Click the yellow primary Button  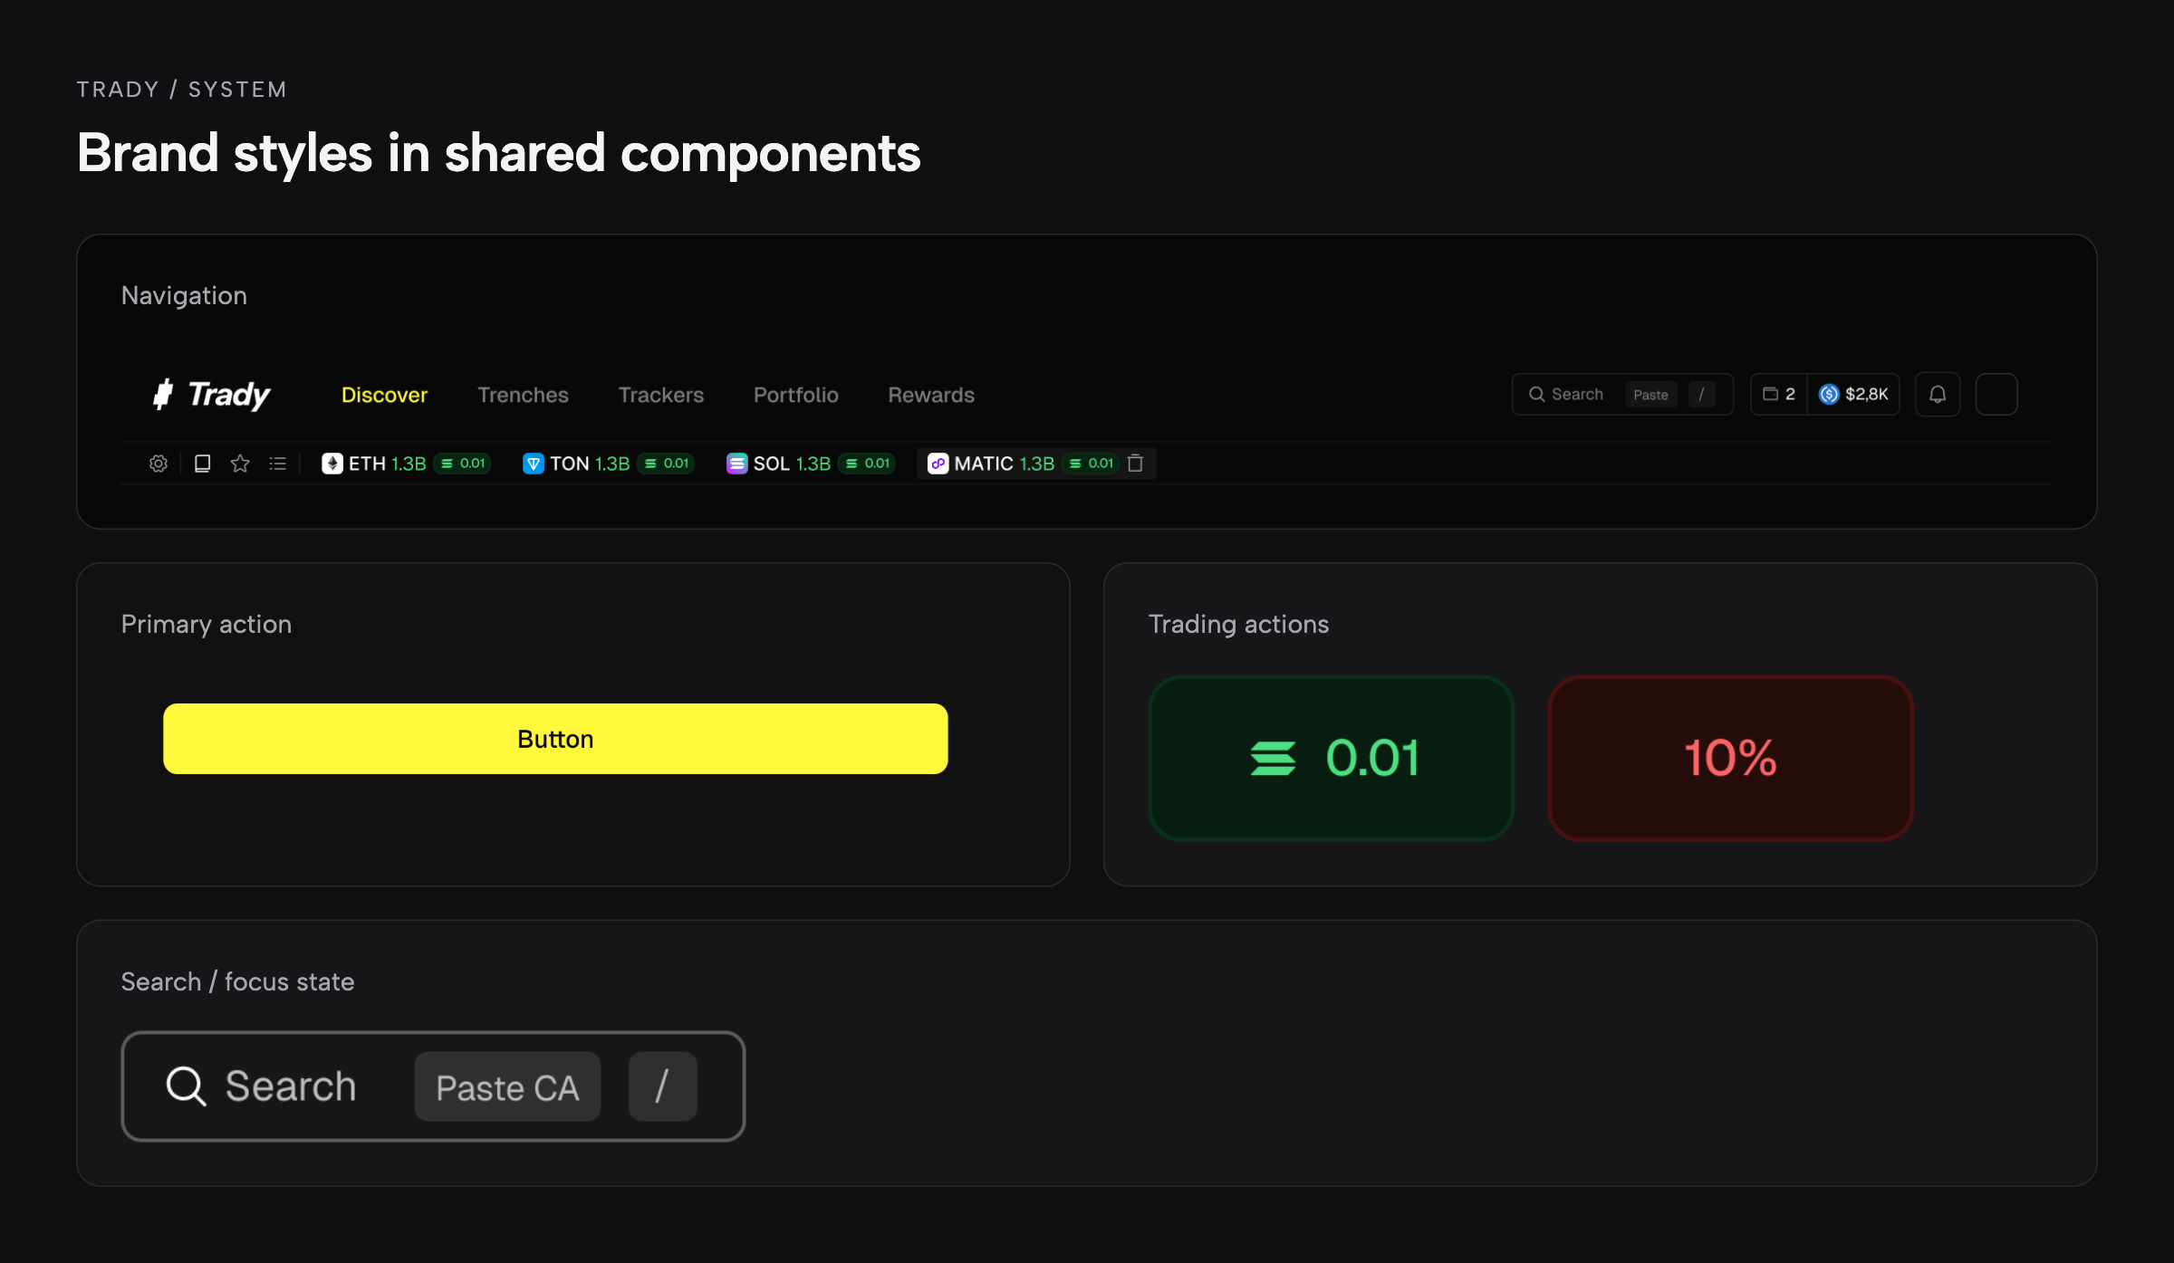pyautogui.click(x=555, y=739)
